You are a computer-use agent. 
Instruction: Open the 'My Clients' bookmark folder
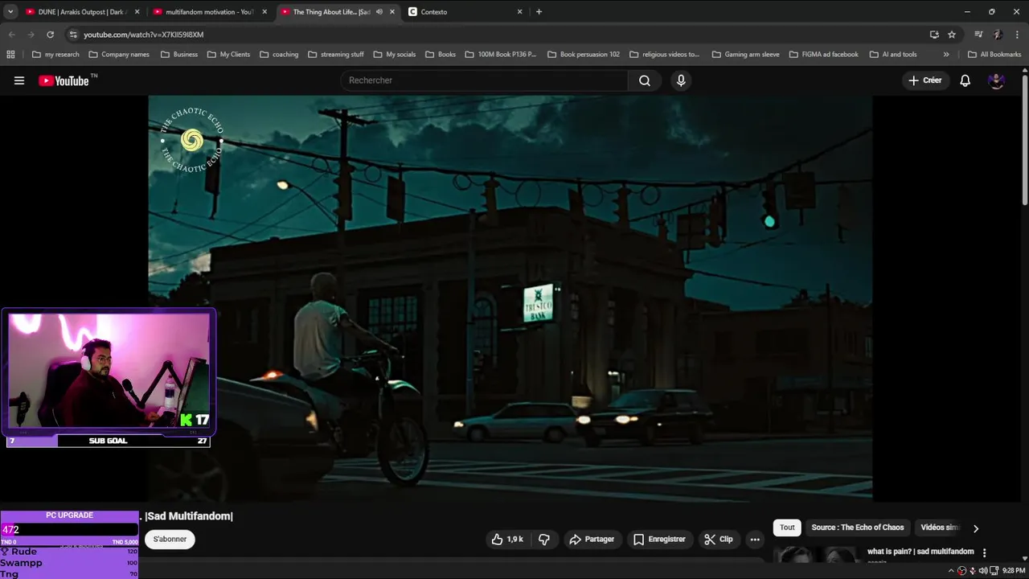pos(229,55)
